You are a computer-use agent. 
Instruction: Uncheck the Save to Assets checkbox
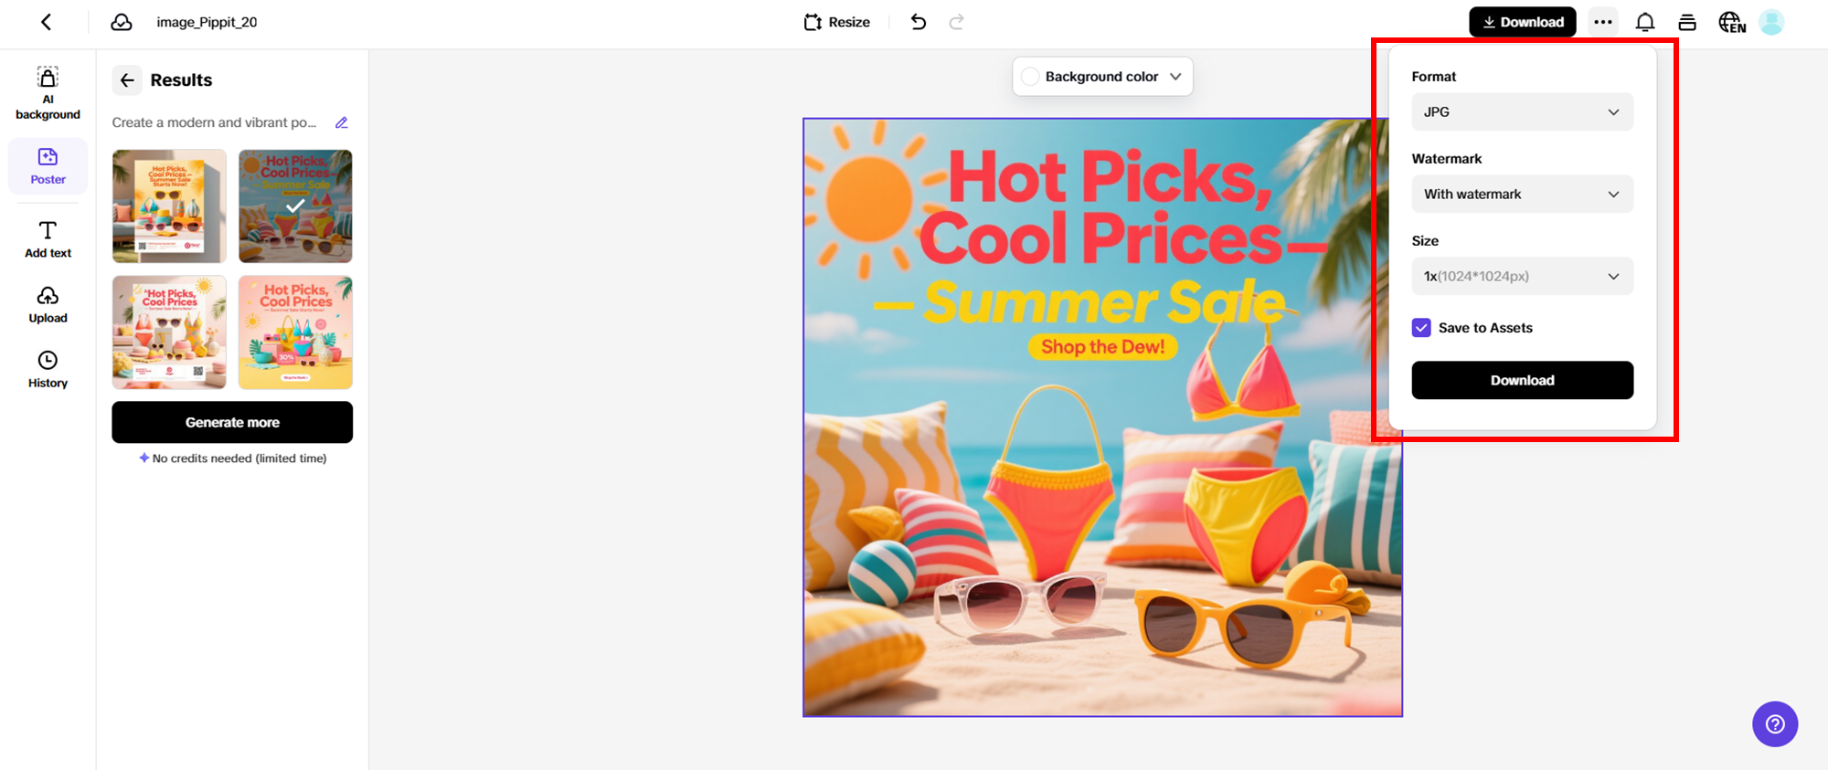pos(1421,328)
